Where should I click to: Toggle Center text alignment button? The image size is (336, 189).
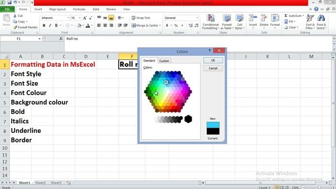click(x=105, y=25)
